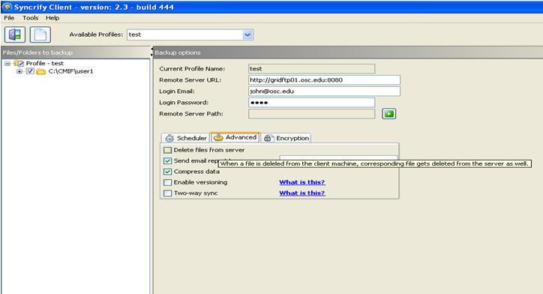Viewport: 543px width, 294px height.
Task: Click the Syncrify title bar app icon
Action: pos(7,7)
